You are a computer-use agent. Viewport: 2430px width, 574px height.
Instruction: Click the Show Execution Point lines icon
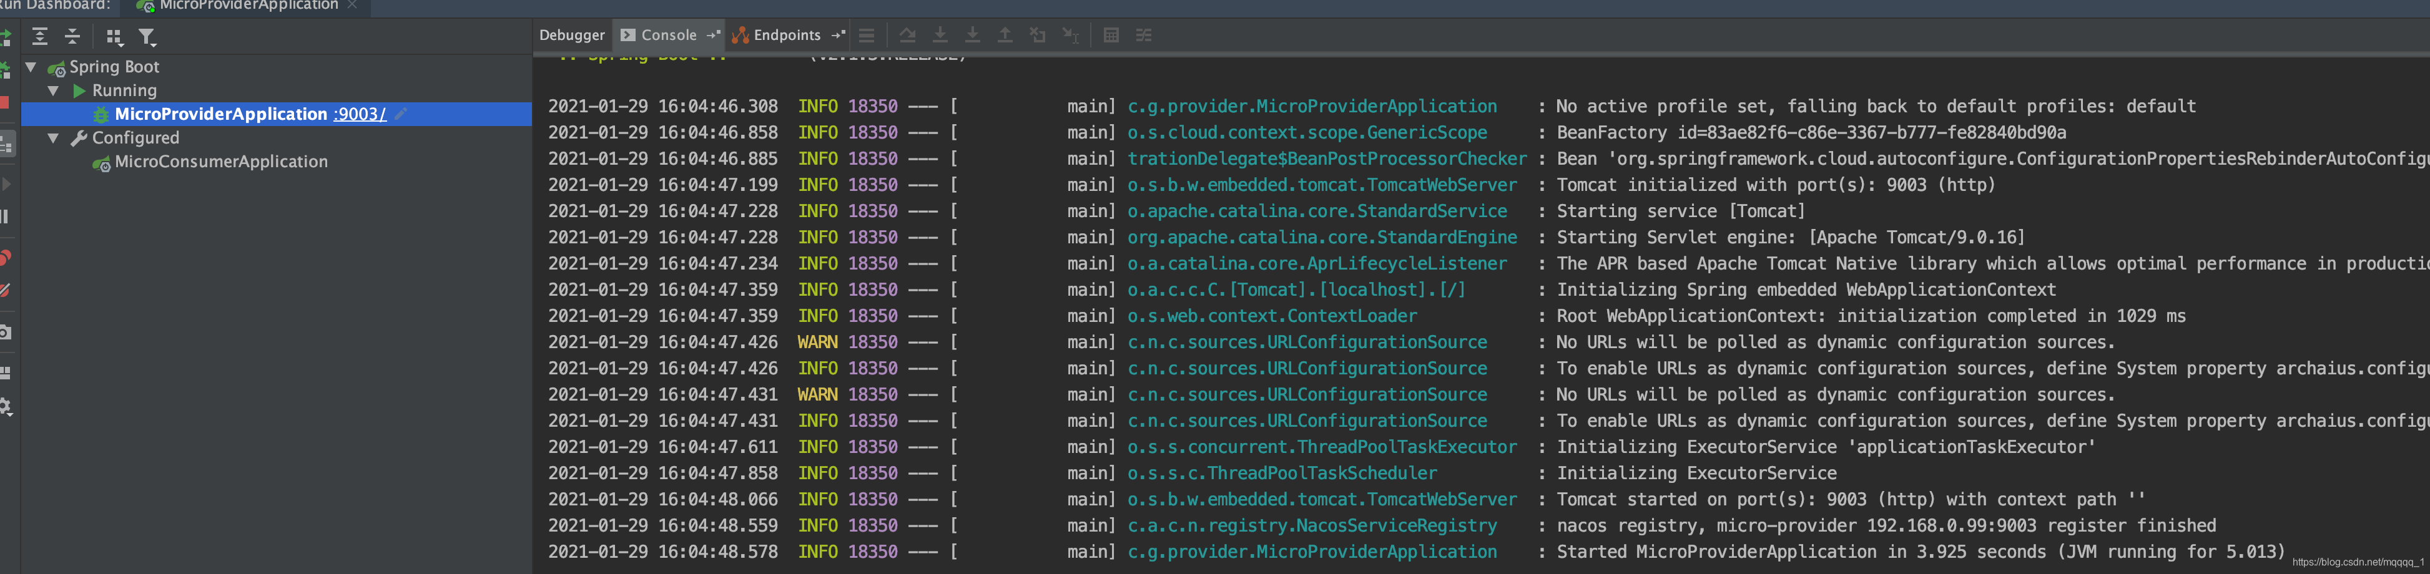click(867, 36)
